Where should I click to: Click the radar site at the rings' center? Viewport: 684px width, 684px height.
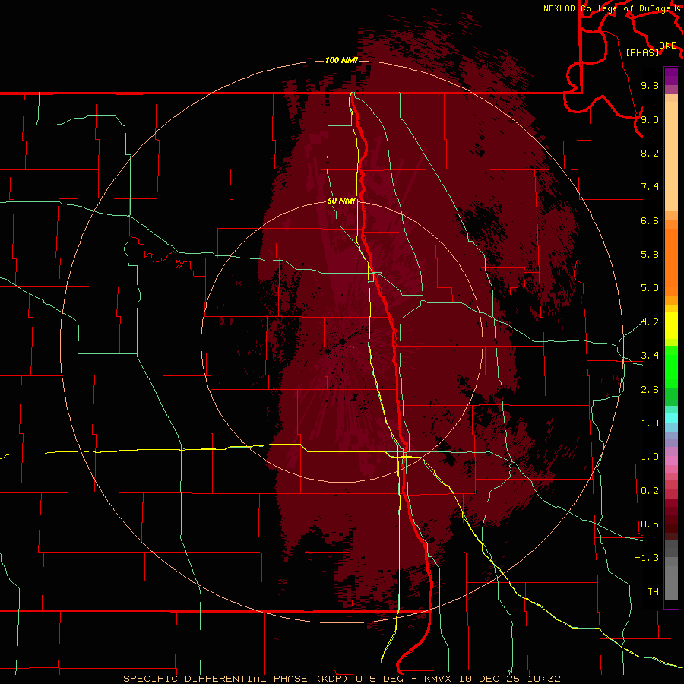343,341
